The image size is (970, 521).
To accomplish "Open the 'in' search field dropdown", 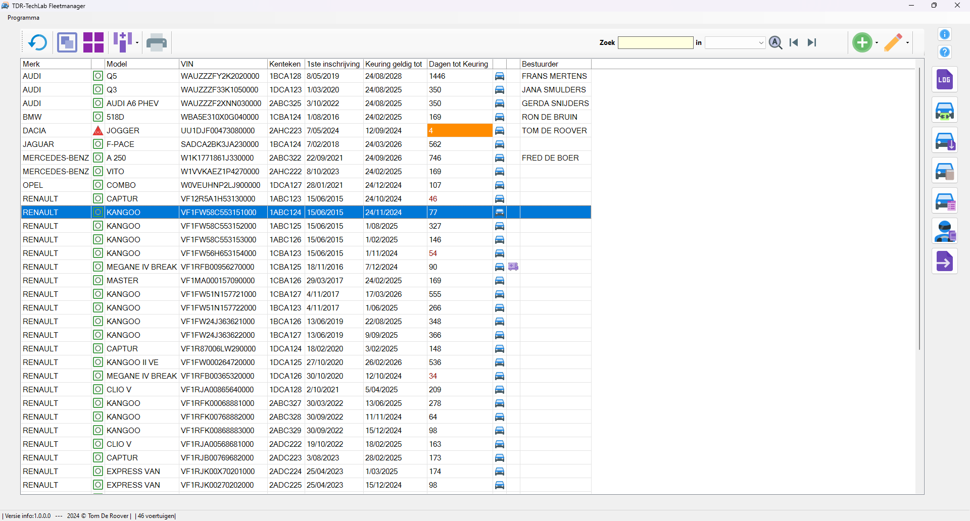I will [761, 43].
